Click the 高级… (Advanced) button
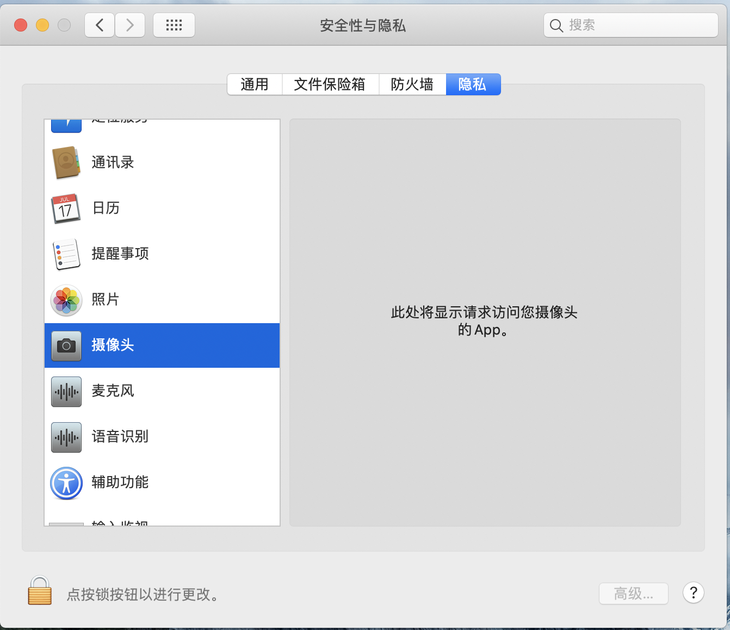 [633, 594]
